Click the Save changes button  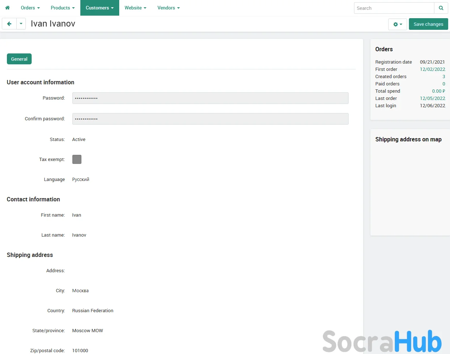428,24
